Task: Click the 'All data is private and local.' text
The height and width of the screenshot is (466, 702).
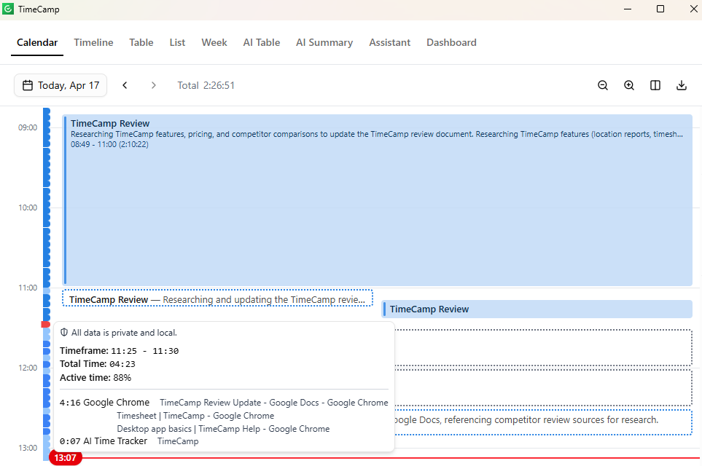Action: (124, 333)
